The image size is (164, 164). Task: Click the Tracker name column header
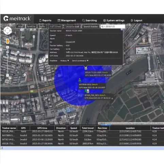coord(9,128)
